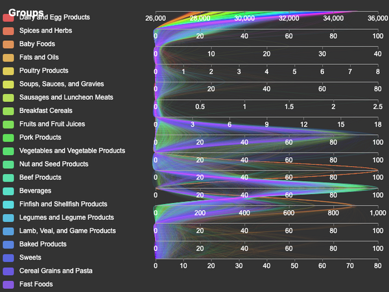Click the 1,000 tick on the axis
Screen dimensions: 389x292
pyautogui.click(x=378, y=213)
